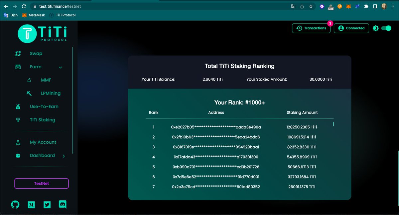Click the 30.0000 TiTi staked amount
The image size is (399, 215).
click(x=321, y=79)
